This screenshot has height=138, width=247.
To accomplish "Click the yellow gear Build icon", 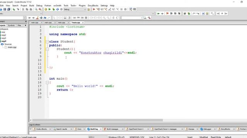I will [46, 9].
